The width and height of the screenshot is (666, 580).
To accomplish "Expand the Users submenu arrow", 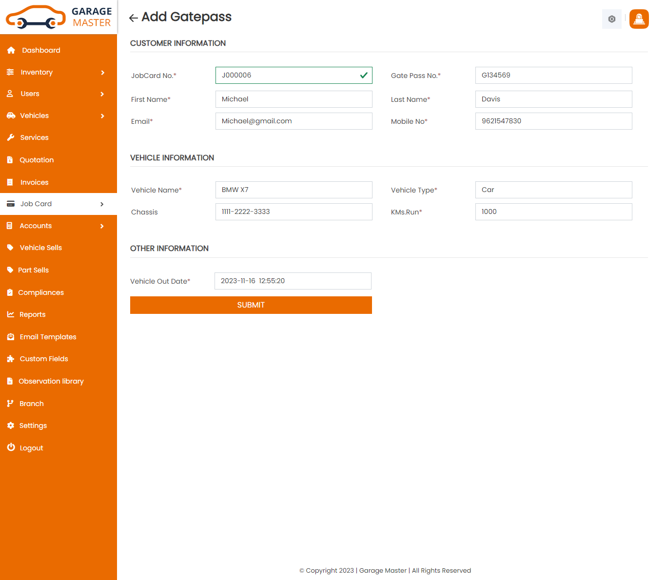I will [x=102, y=94].
